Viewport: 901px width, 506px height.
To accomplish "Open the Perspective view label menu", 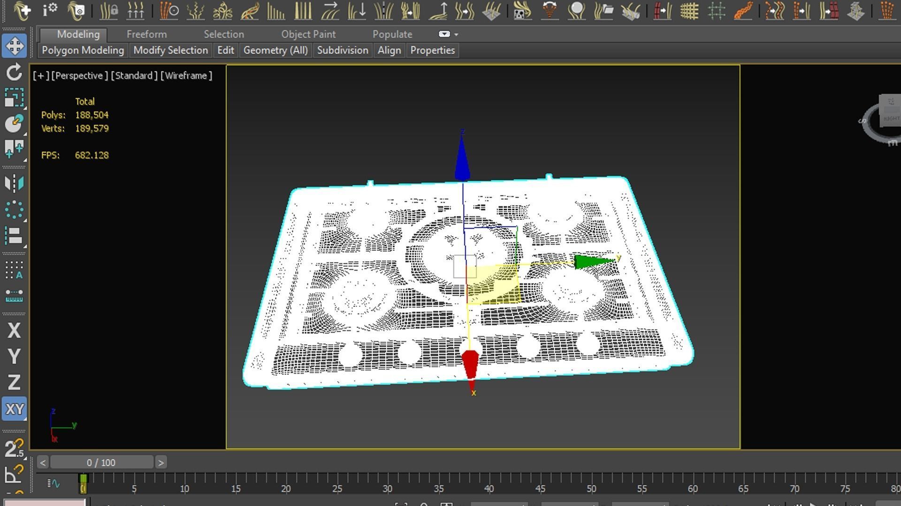I will click(x=79, y=75).
